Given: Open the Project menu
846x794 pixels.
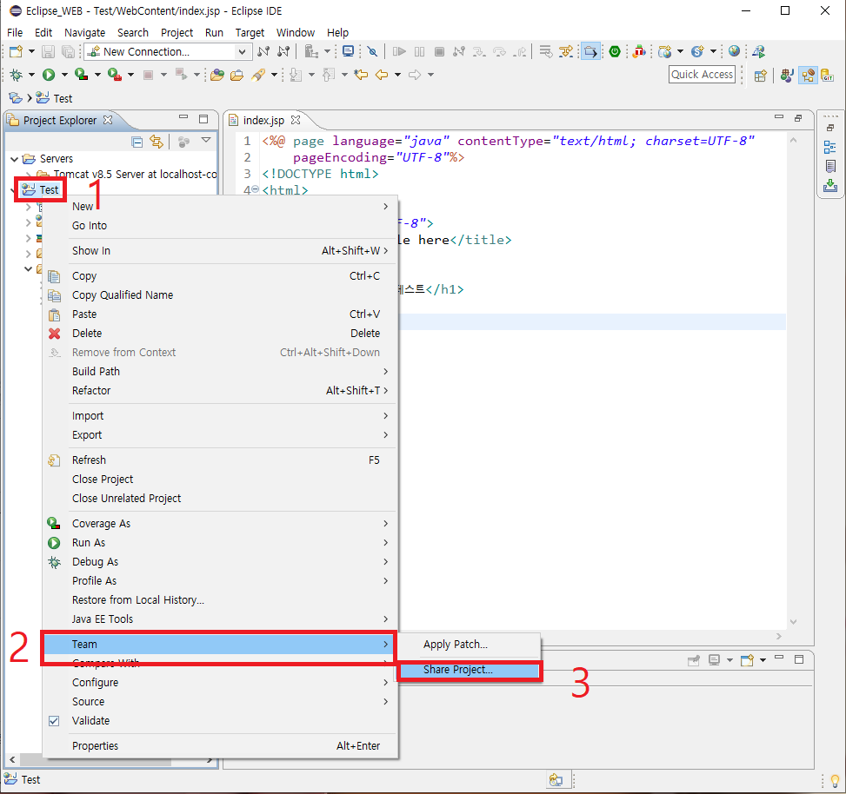Looking at the screenshot, I should click(x=177, y=32).
